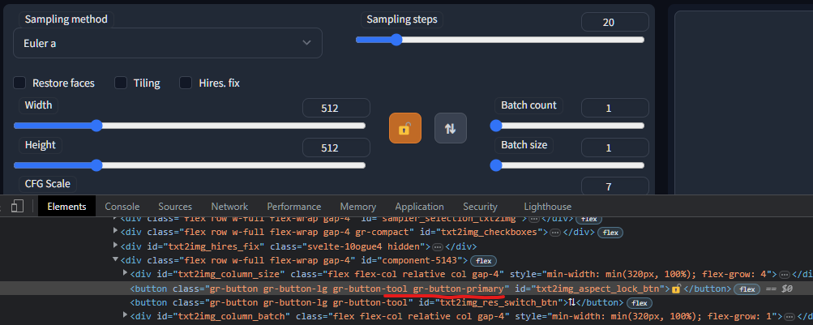The image size is (813, 325).
Task: Click the orange aspect ratio lock button
Action: (405, 128)
